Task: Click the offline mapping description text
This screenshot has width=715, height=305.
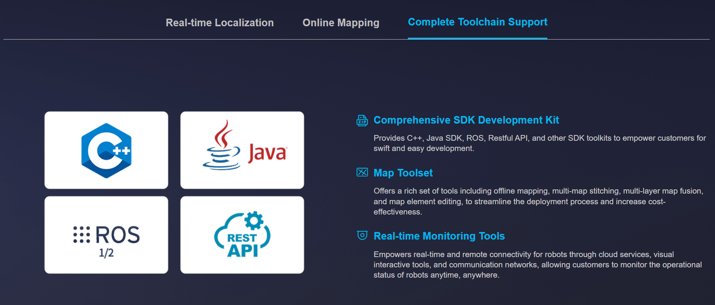Action: click(x=538, y=201)
